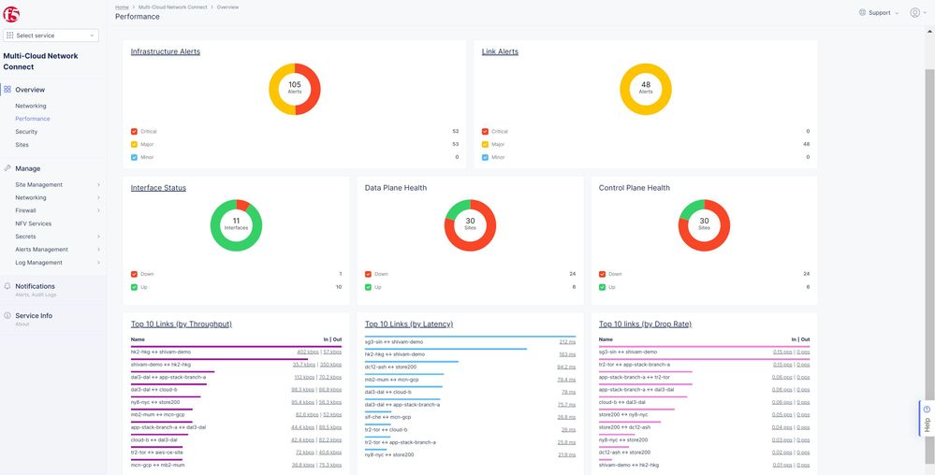Toggle Critical checkbox in Infrastructure Alerts

point(134,132)
